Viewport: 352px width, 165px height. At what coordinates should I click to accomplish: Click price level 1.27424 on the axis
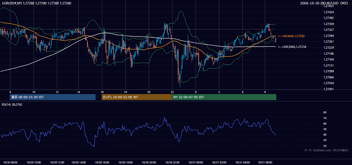coord(328,12)
